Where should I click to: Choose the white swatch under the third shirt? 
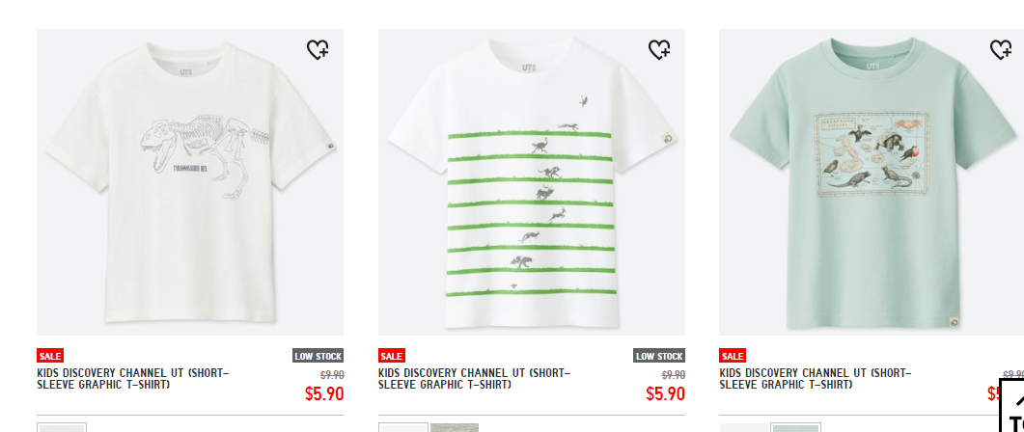[x=744, y=427]
